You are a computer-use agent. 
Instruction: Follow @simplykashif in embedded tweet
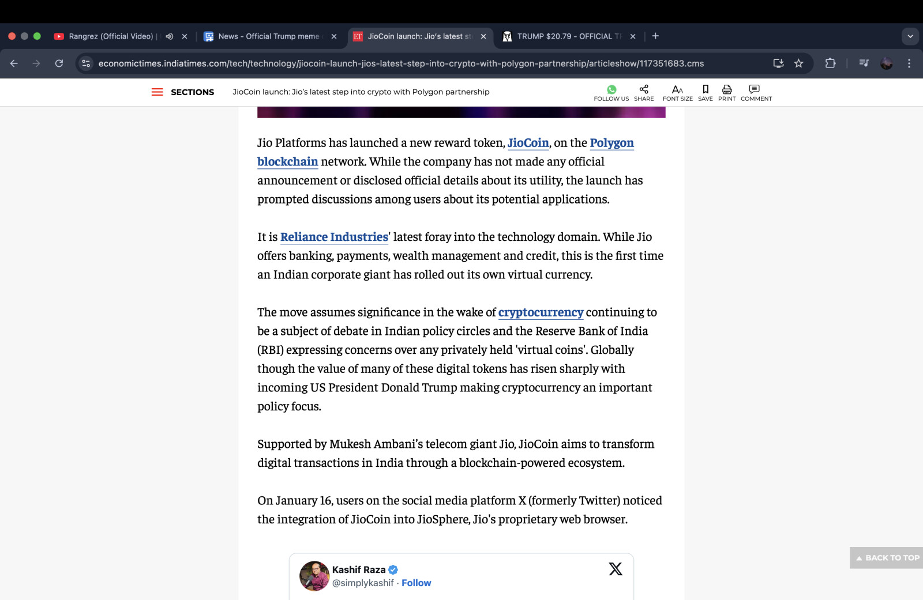pyautogui.click(x=416, y=583)
